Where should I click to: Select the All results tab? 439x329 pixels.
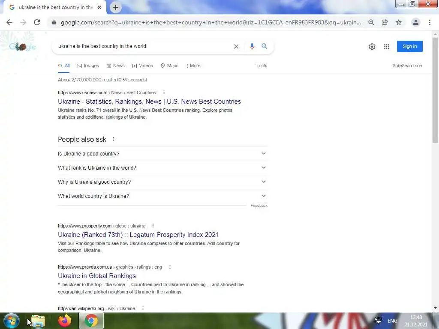(x=64, y=66)
